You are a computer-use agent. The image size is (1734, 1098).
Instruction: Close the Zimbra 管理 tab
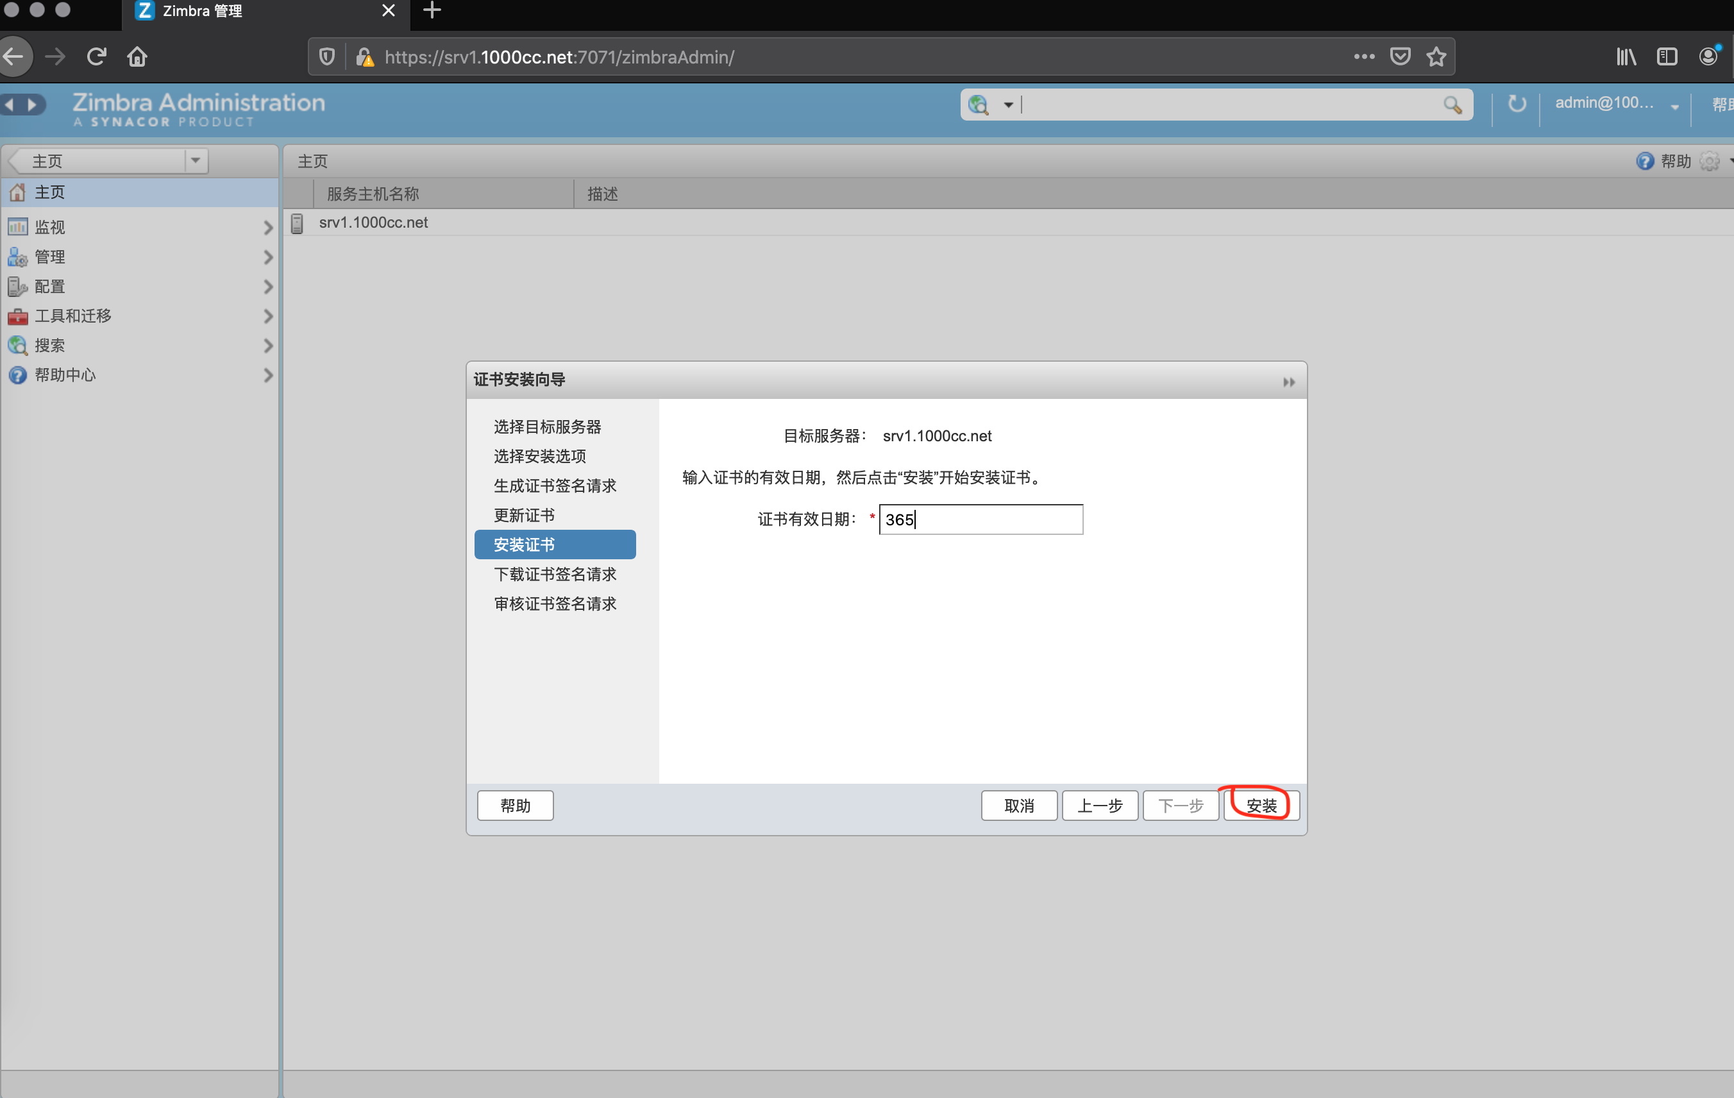388,10
